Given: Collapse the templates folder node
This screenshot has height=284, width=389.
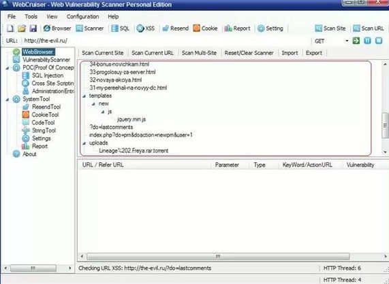Looking at the screenshot, I should 84,96.
